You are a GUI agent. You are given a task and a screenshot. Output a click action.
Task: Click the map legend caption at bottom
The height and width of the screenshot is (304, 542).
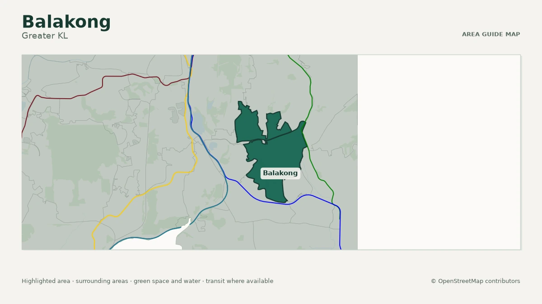(x=147, y=281)
